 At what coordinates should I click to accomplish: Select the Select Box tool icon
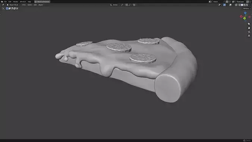[3, 8]
